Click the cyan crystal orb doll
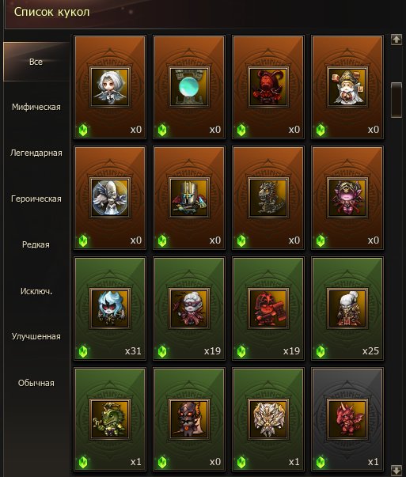 click(x=189, y=87)
